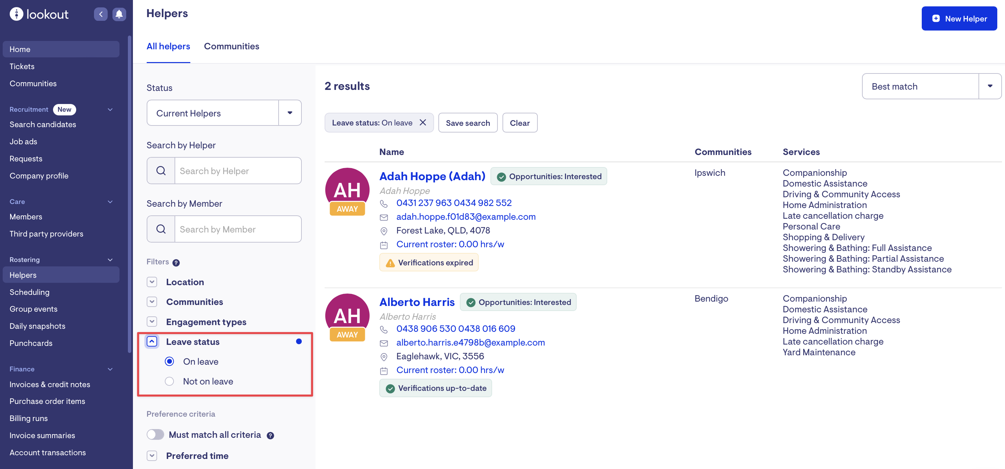
Task: Click the Must match all criteria help icon
Action: click(x=270, y=435)
